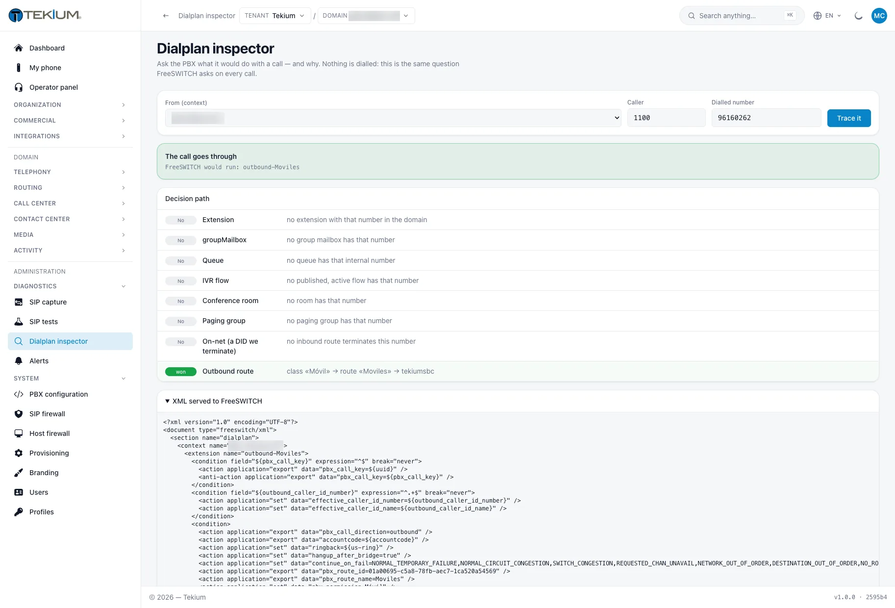This screenshot has height=608, width=895.
Task: Click the Dialled number input field
Action: (x=766, y=118)
